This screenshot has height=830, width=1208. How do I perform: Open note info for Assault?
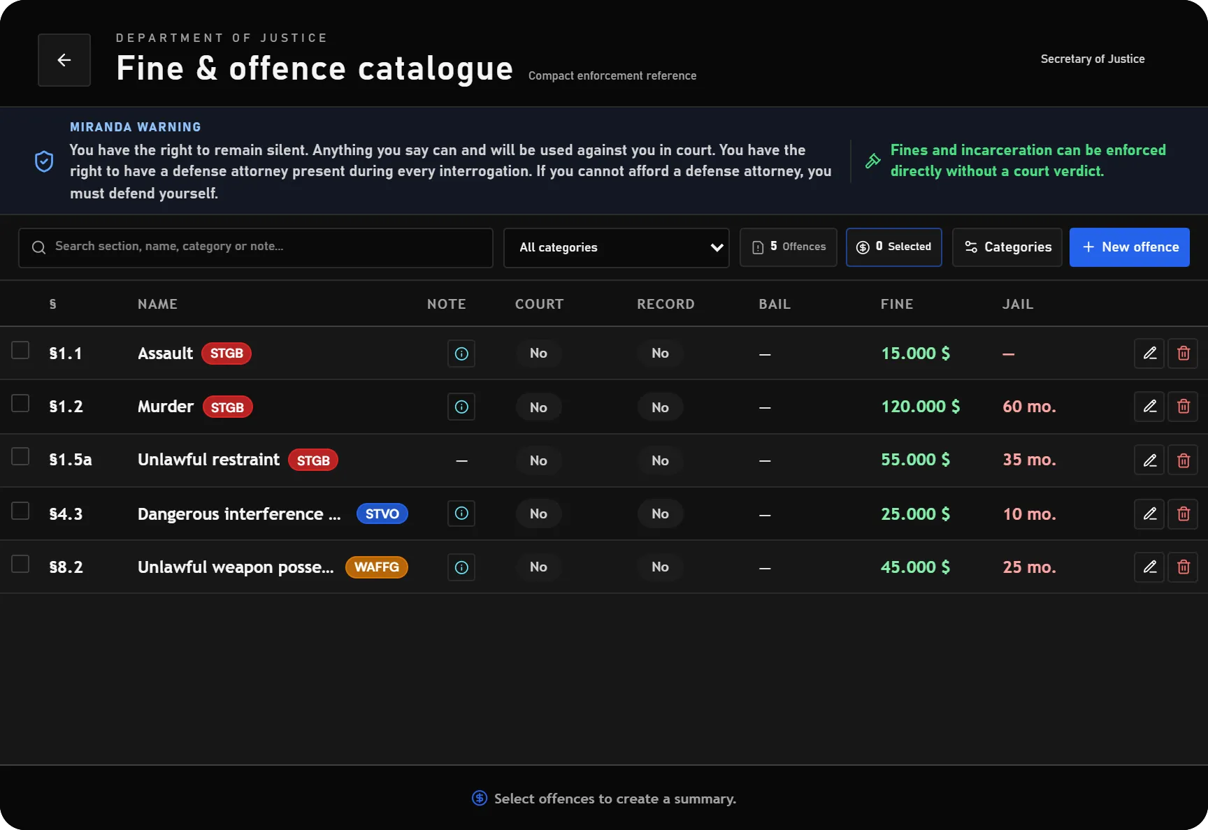461,354
